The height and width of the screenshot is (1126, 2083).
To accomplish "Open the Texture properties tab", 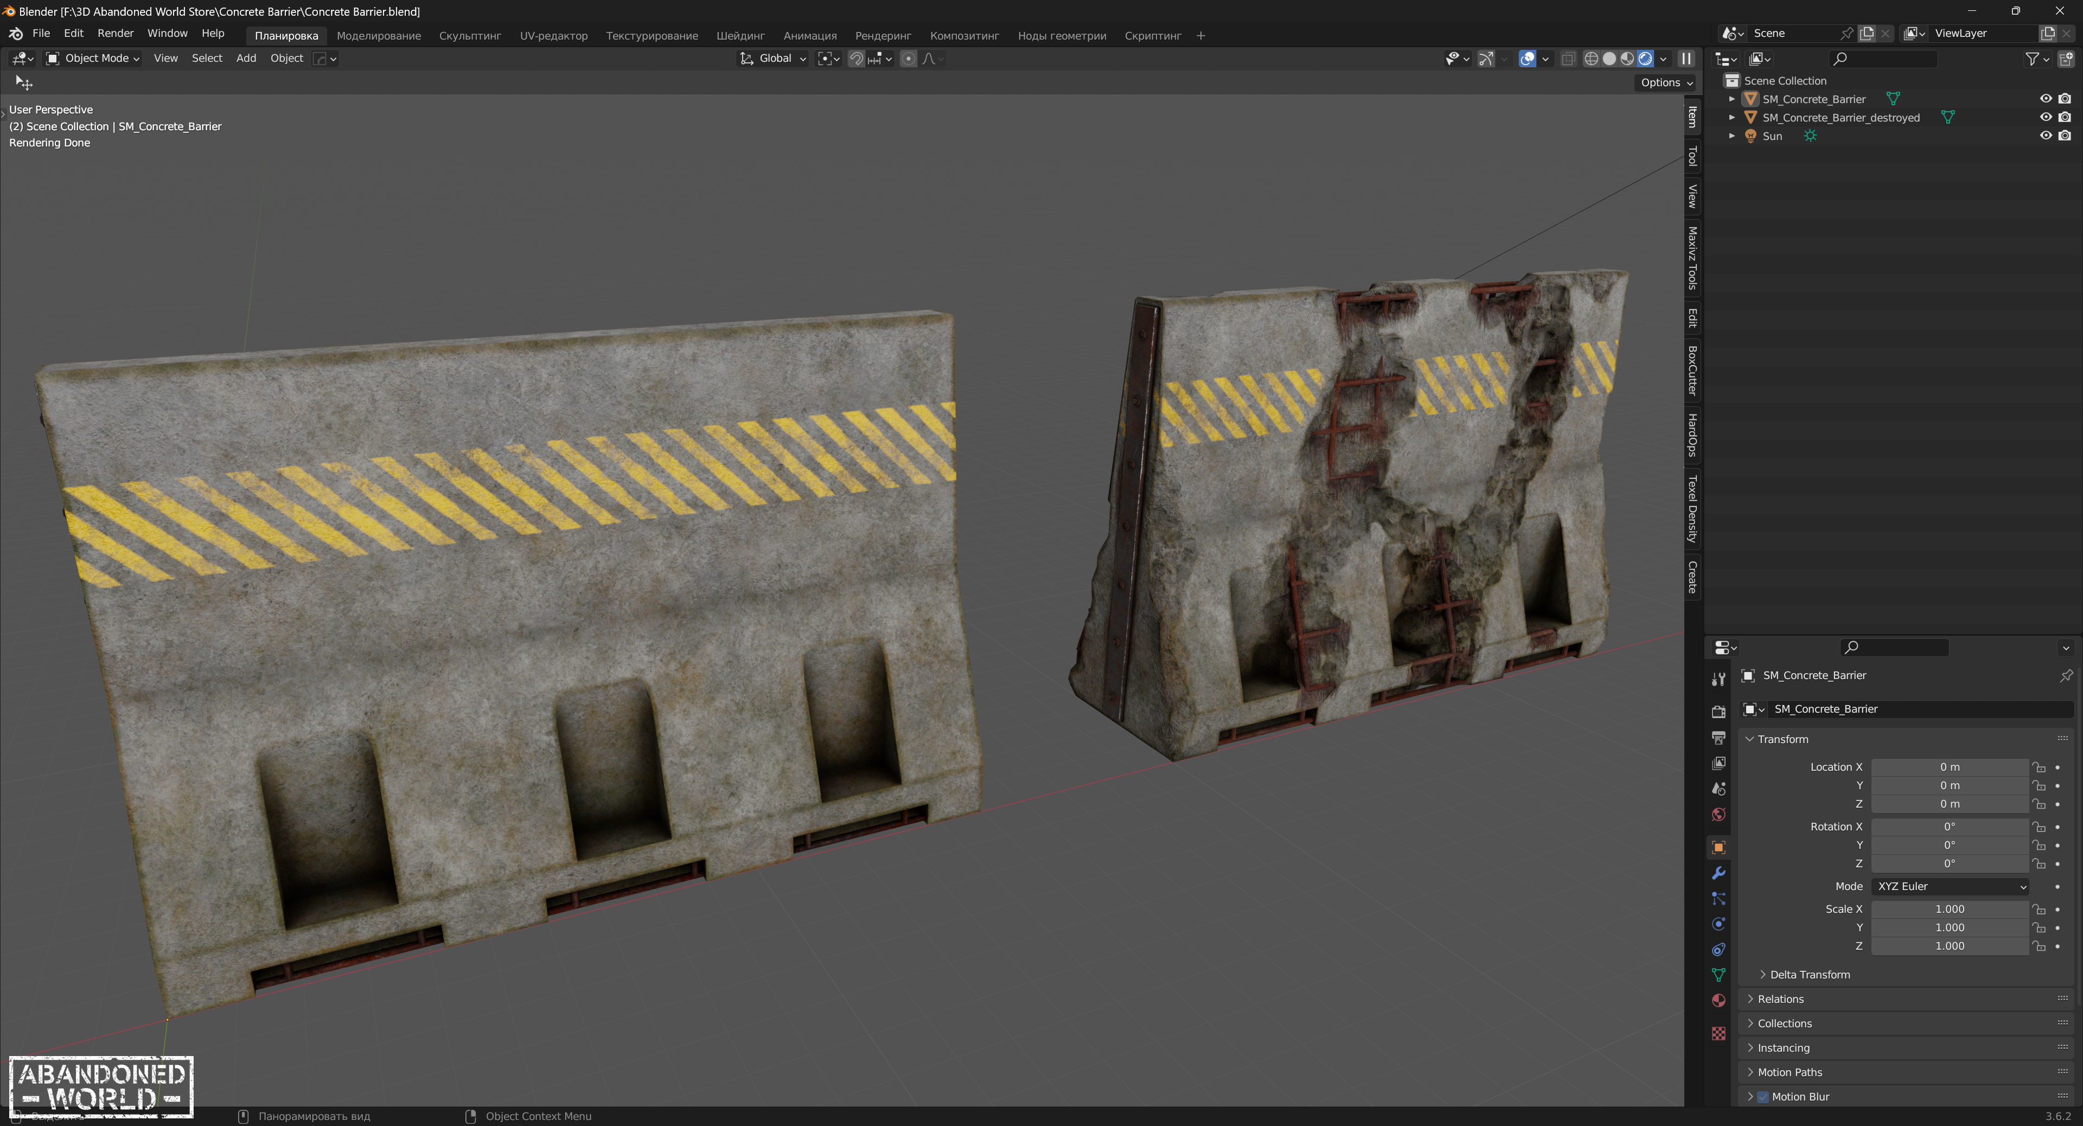I will 1718,1033.
